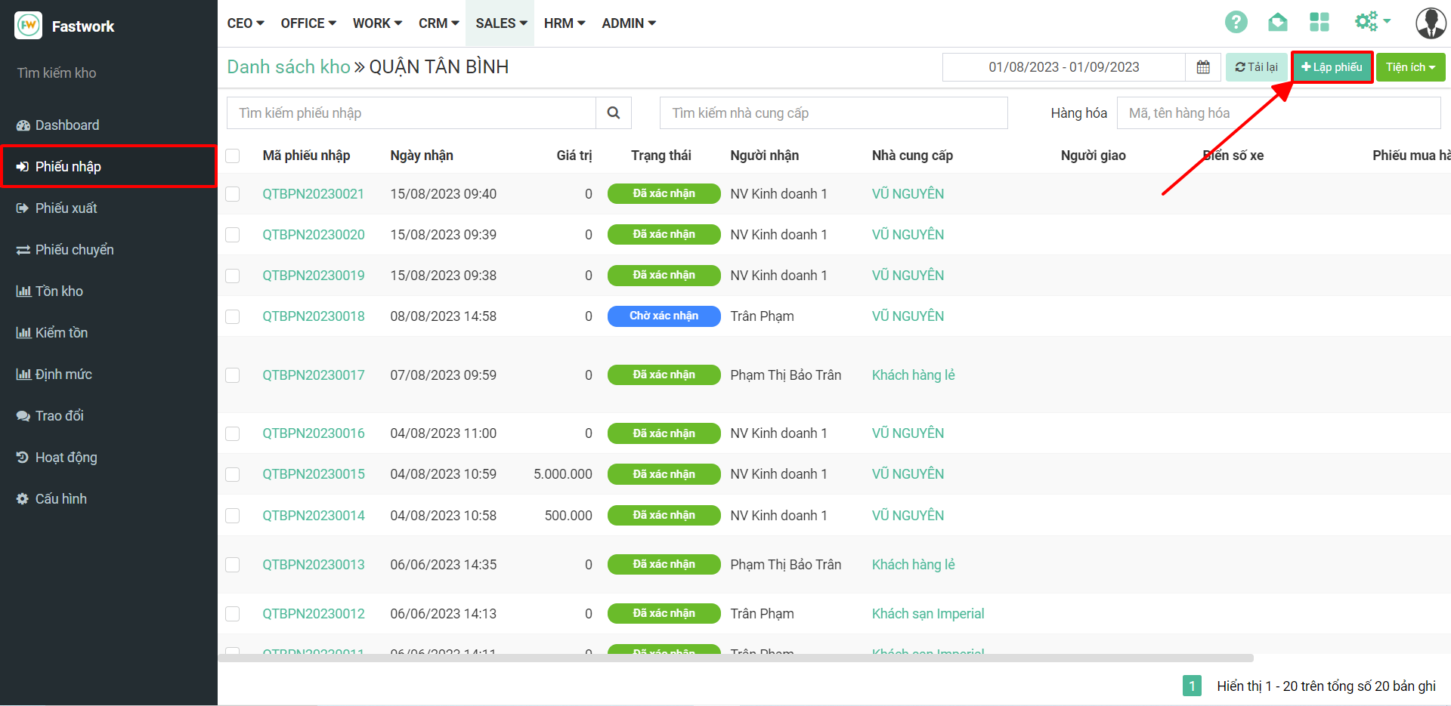Click the settings gears icon
This screenshot has width=1451, height=706.
pyautogui.click(x=1366, y=22)
